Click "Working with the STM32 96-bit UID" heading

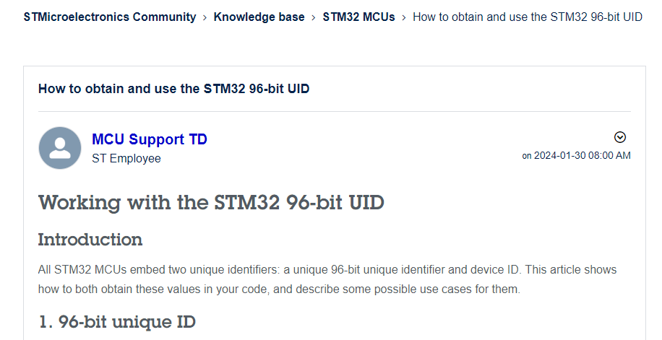tap(211, 202)
